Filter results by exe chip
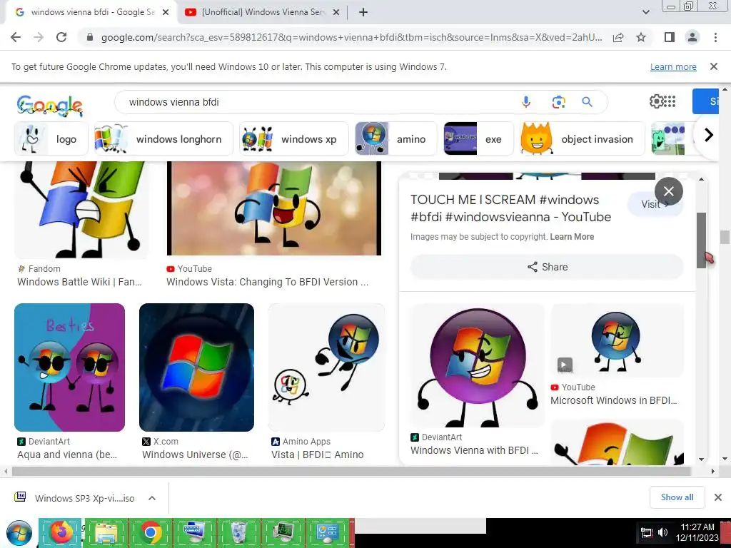Viewport: 731px width, 548px height. pyautogui.click(x=478, y=138)
